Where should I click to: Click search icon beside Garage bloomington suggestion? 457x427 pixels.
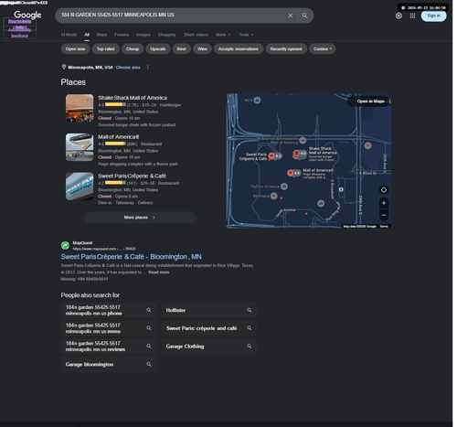point(149,364)
